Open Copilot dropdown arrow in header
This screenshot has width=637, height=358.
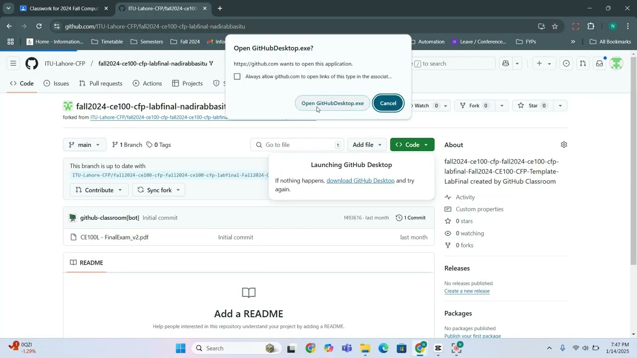click(x=518, y=64)
